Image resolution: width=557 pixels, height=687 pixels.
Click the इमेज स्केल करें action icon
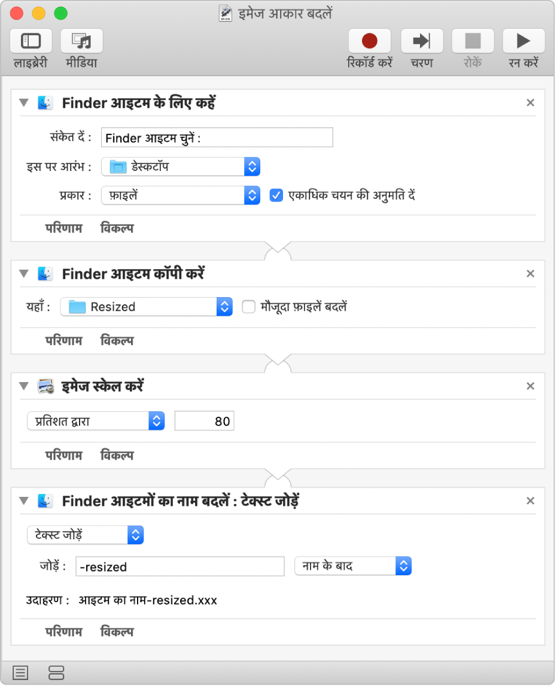pos(45,386)
